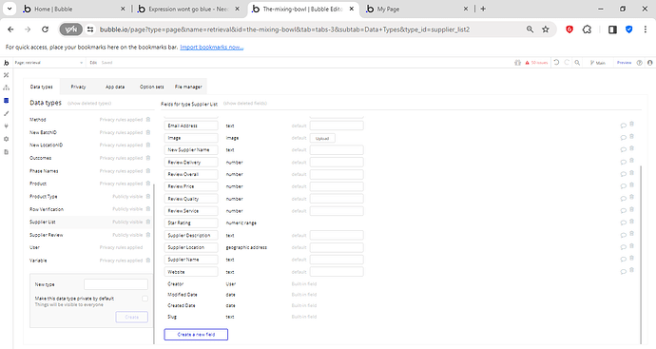Click the New type name input field
Image resolution: width=656 pixels, height=349 pixels.
click(x=116, y=284)
